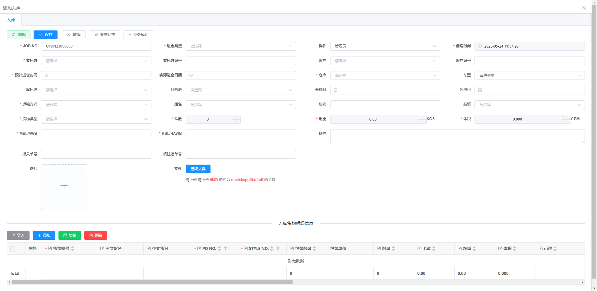This screenshot has width=597, height=291.
Task: Click the 添加 add row button
Action: (44, 235)
